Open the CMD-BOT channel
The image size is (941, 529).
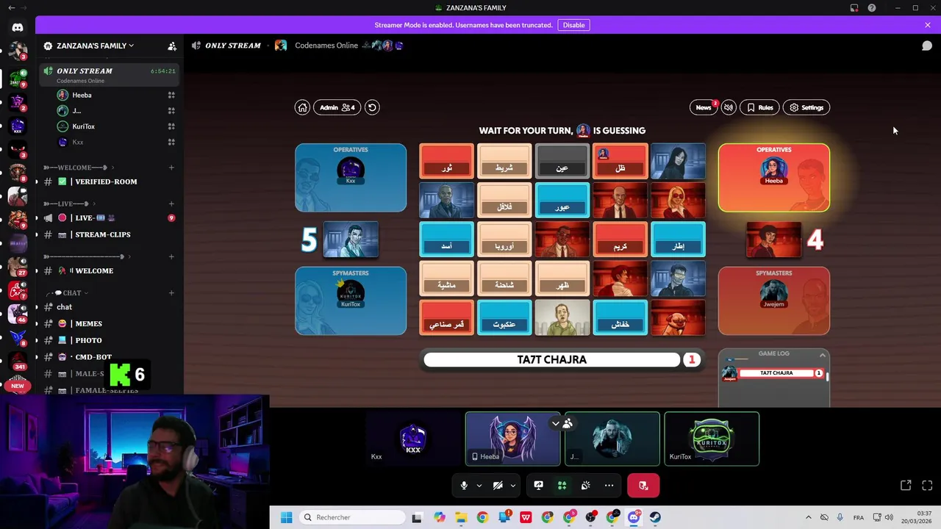click(x=110, y=357)
